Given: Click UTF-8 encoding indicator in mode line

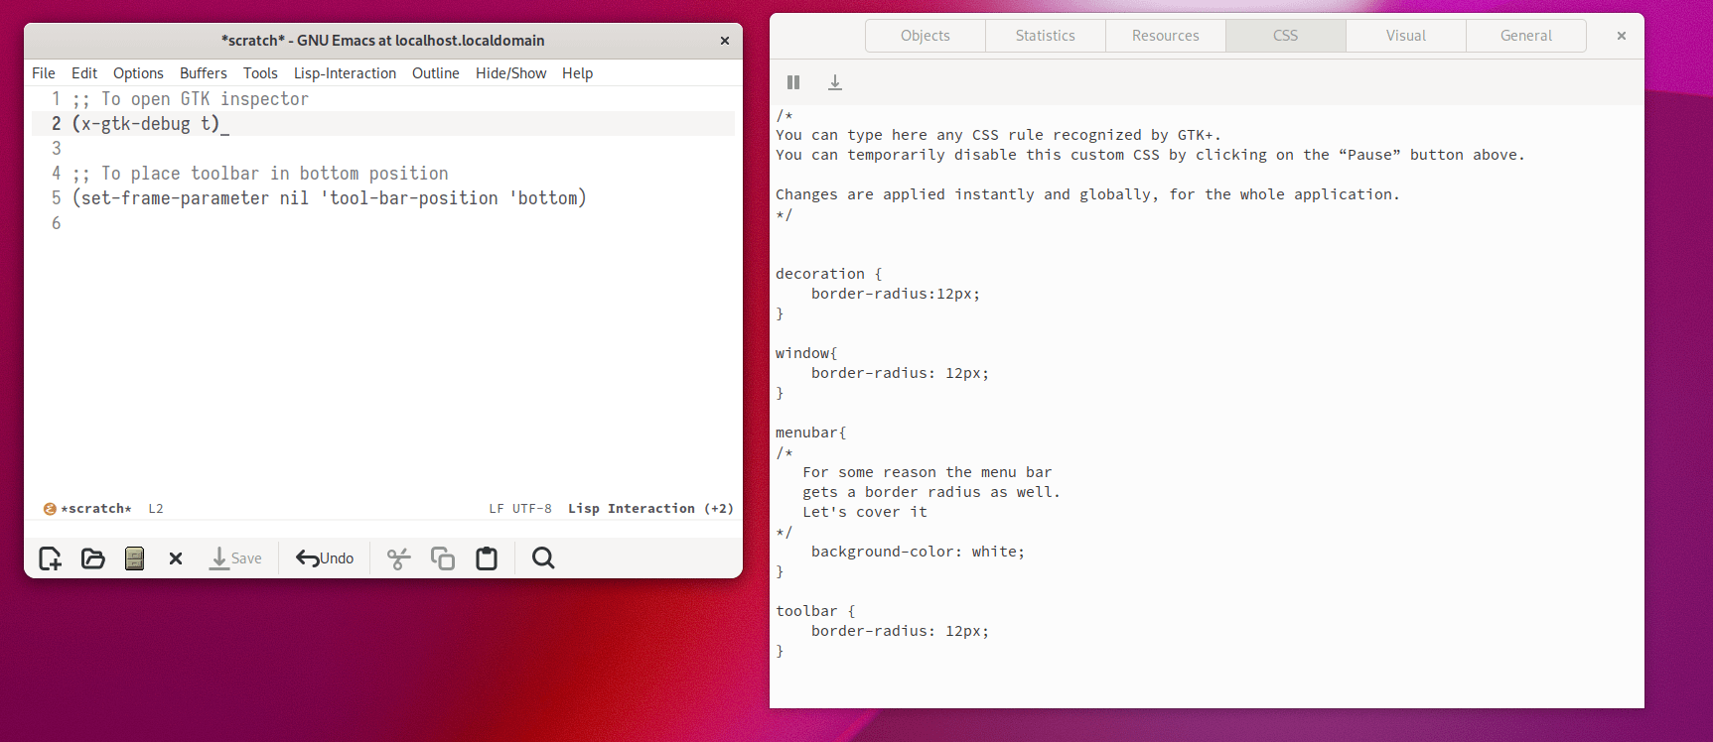Looking at the screenshot, I should pyautogui.click(x=532, y=509).
